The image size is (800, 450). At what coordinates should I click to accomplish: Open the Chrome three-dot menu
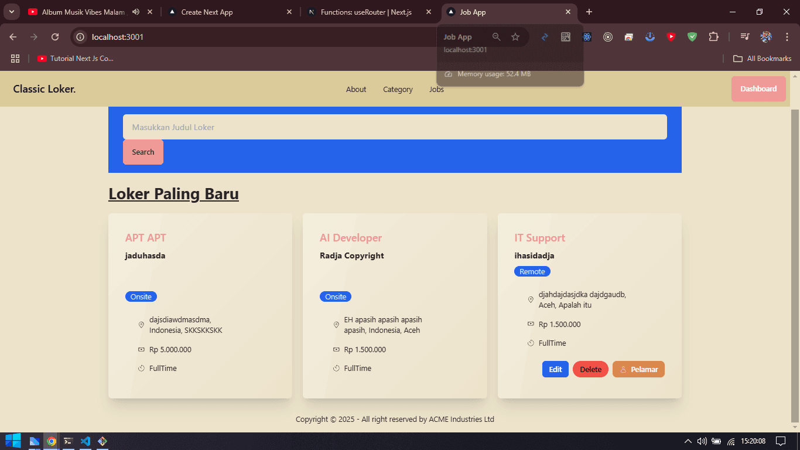(x=787, y=37)
